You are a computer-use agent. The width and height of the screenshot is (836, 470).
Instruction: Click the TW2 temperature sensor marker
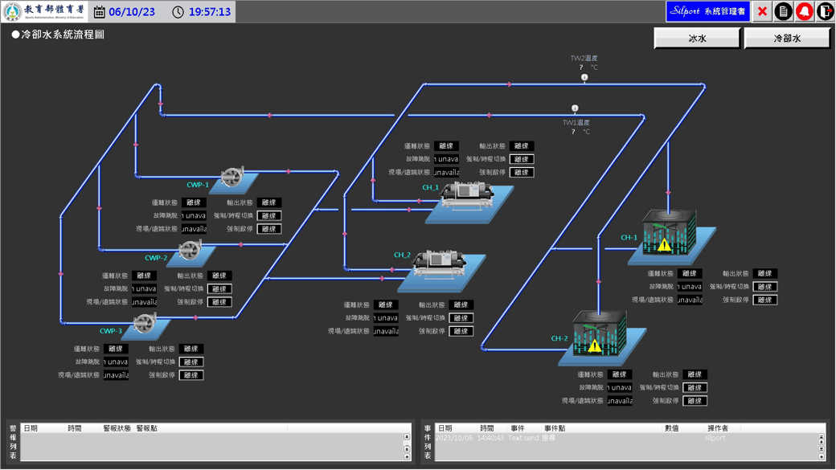[x=584, y=78]
